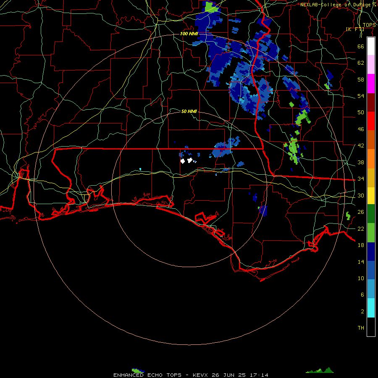
Task: Select the 14 legend value
Action: click(x=361, y=262)
